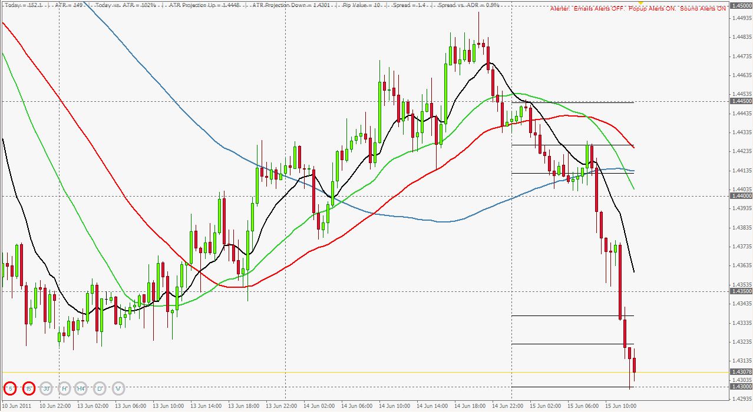Click the 'ATR Projection Down = 1.4301' text

[x=291, y=5]
